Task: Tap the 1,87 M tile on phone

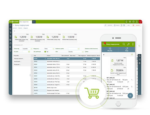Action: [118, 61]
